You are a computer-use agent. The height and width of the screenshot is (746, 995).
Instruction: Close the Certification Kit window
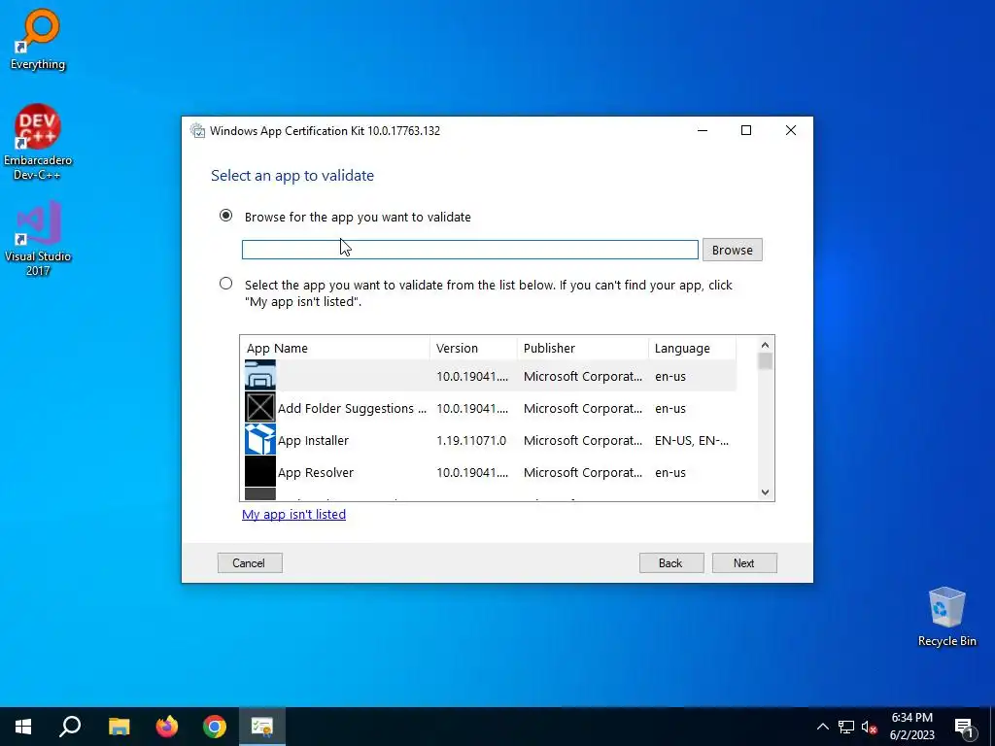(x=791, y=130)
